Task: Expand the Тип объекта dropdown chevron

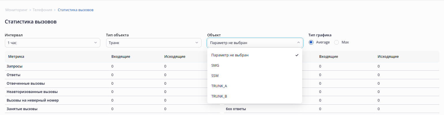Action: tap(197, 43)
